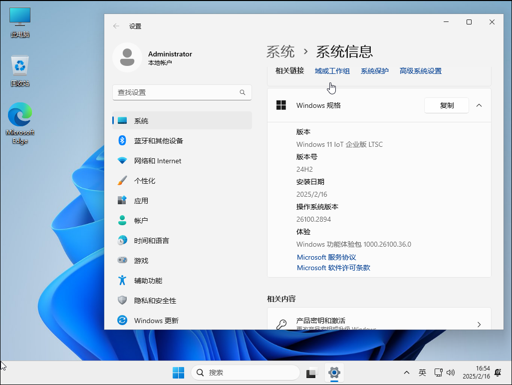This screenshot has height=385, width=512.
Task: Collapse the Windows 规格 section chevron
Action: pos(479,105)
